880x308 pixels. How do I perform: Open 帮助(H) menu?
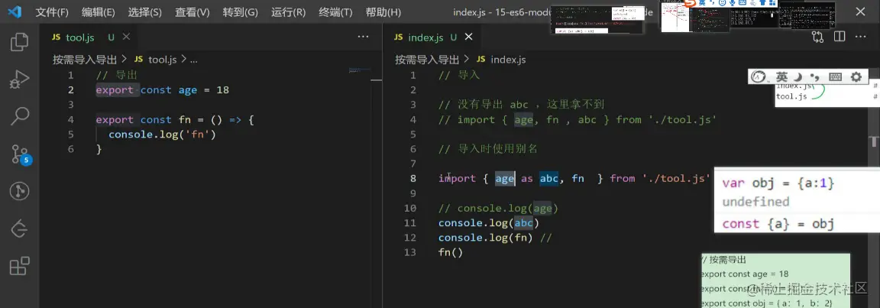383,11
